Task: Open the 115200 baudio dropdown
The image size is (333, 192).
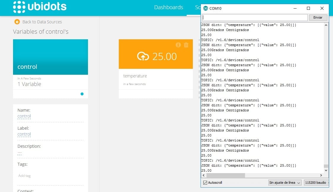Action: click(316, 183)
